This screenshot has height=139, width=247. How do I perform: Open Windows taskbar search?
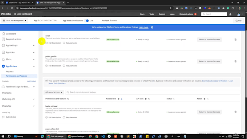(x=9, y=136)
